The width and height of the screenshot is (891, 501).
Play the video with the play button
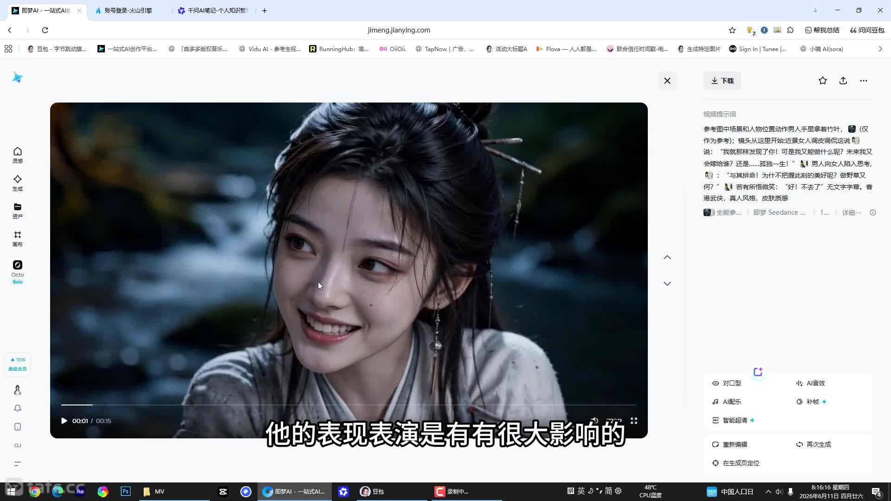(64, 421)
